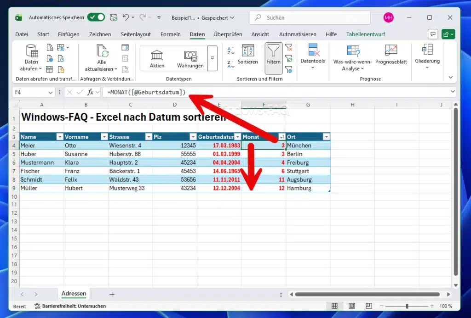The height and width of the screenshot is (318, 471).
Task: Open the Geburtsdatum column filter dropdown
Action: 237,136
